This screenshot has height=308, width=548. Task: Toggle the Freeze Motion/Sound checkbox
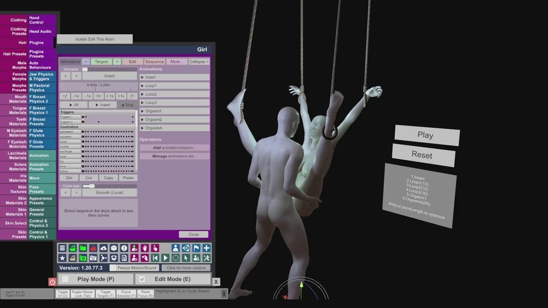tap(113, 268)
